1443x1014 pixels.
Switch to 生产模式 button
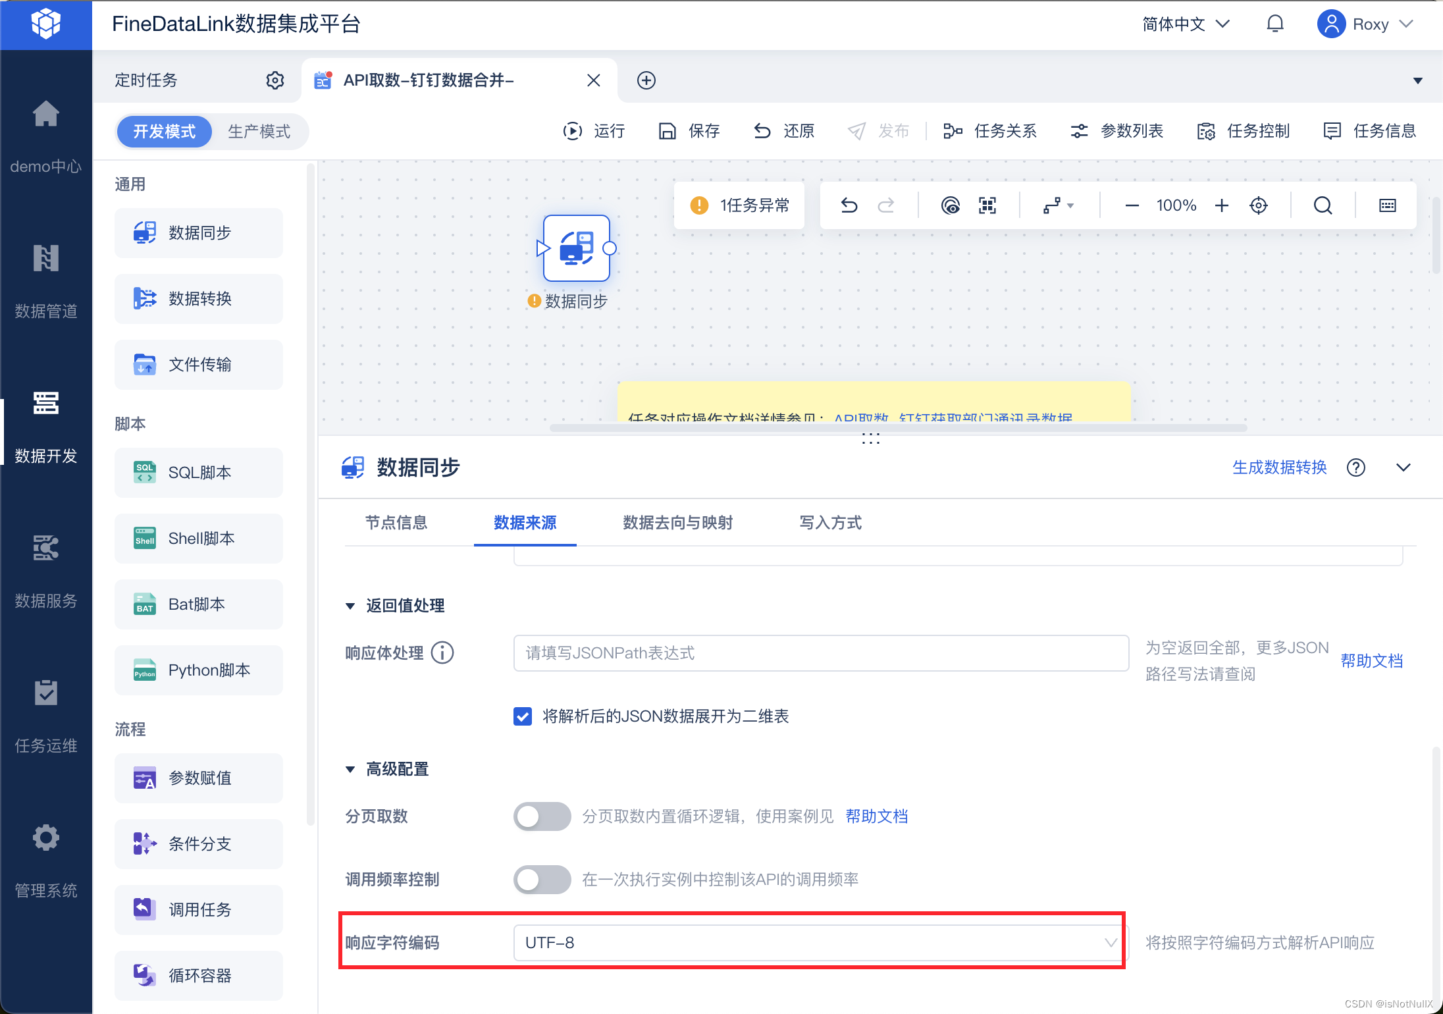259,132
